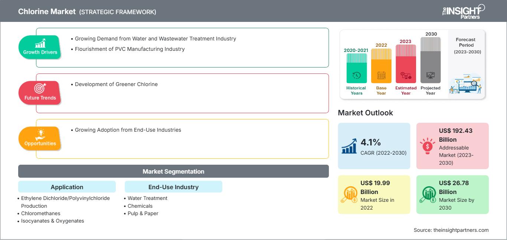Click the Development of Greener Chlorine bullet
The image size is (507, 240).
click(x=116, y=84)
